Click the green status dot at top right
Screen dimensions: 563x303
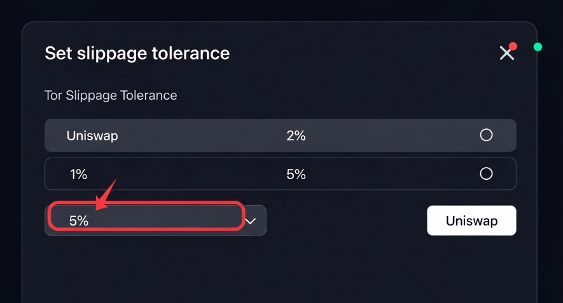point(538,47)
